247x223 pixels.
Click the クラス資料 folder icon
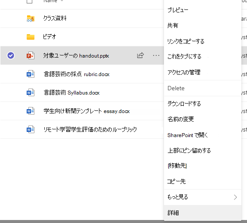click(x=31, y=18)
